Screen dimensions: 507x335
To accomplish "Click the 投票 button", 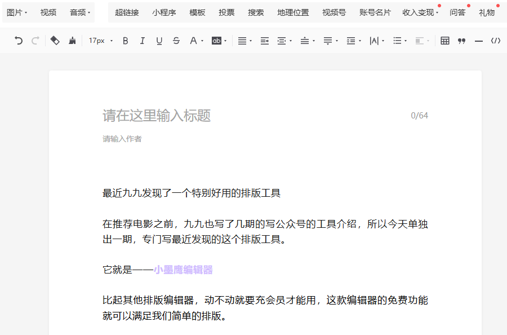I will coord(226,12).
